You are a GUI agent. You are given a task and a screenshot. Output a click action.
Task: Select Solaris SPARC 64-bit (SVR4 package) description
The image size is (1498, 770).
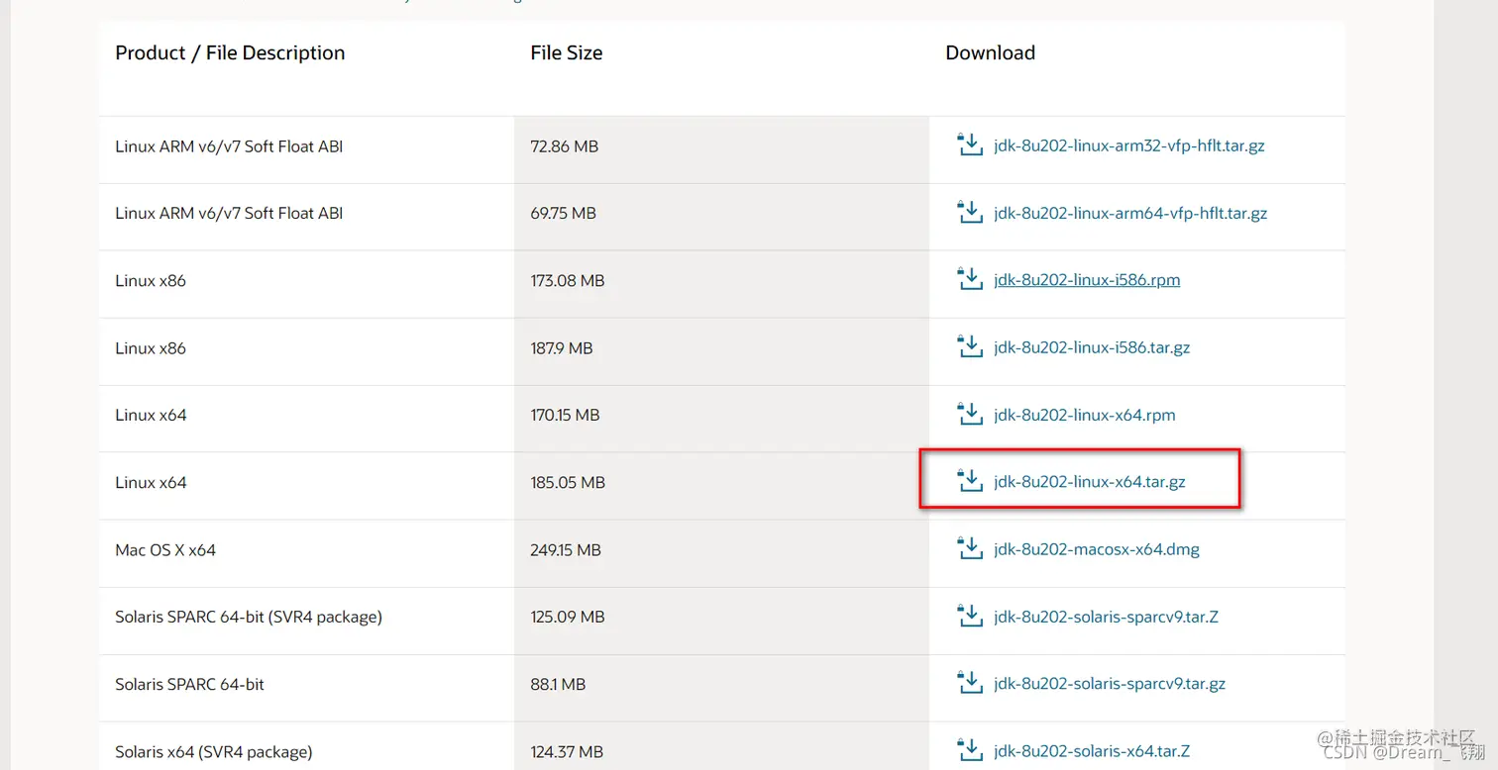click(x=249, y=617)
